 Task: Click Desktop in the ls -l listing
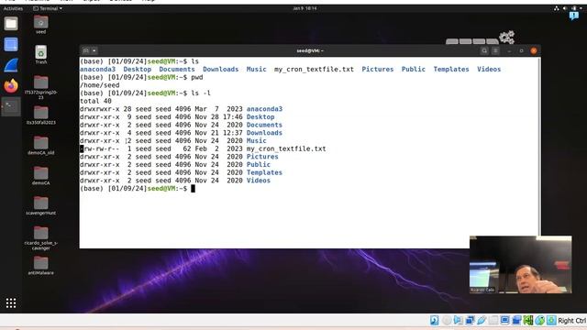(x=260, y=116)
